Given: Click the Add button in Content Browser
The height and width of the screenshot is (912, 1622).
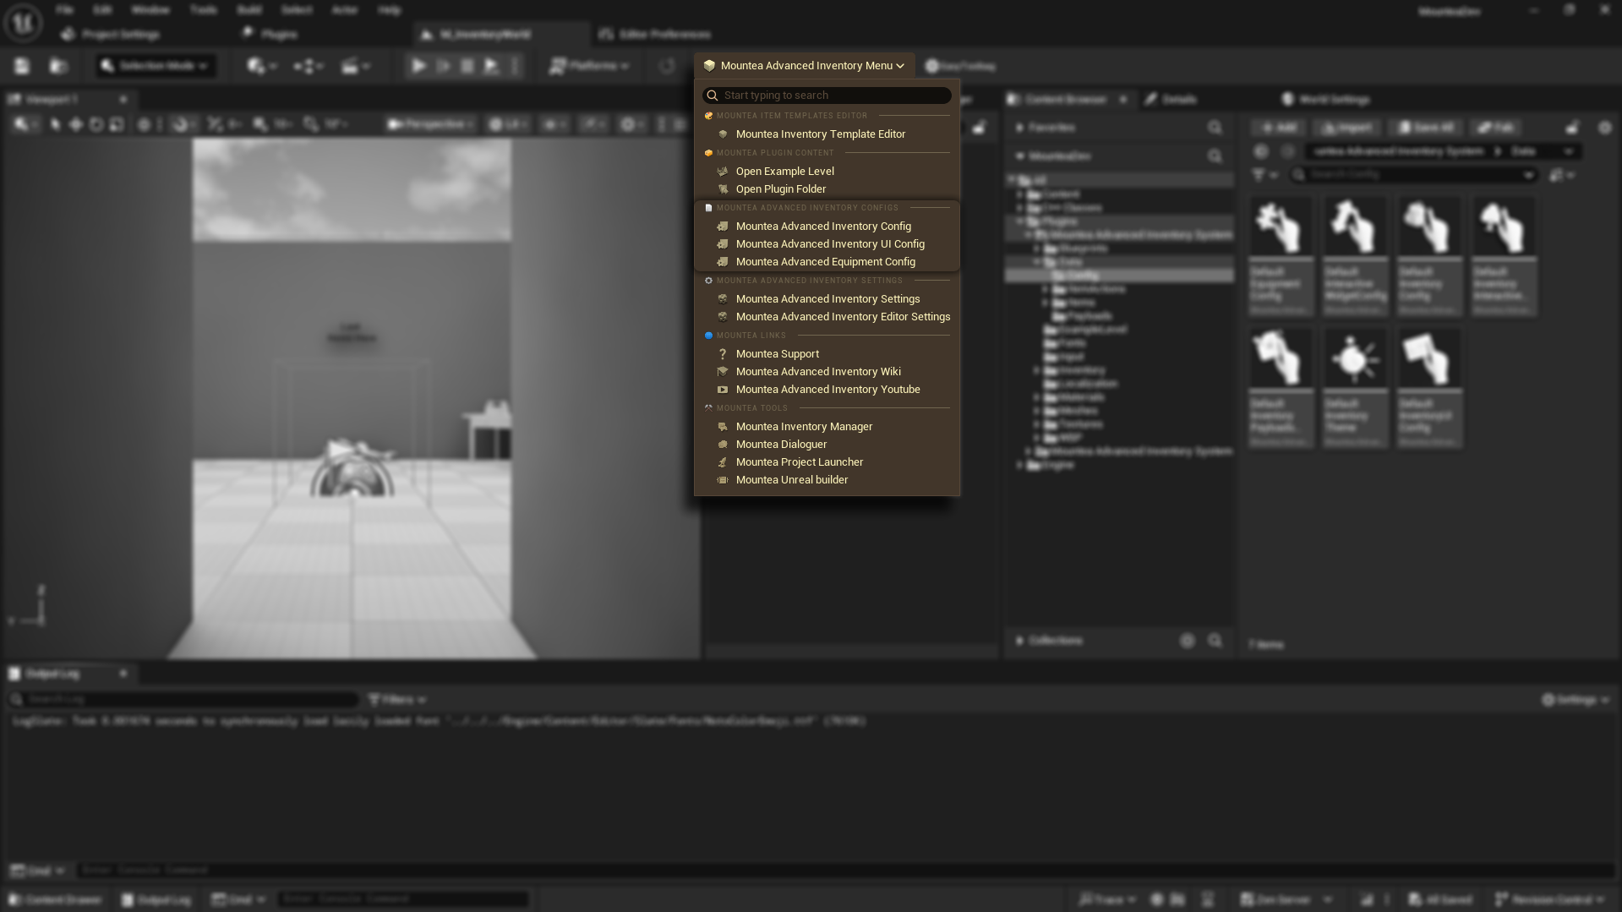Looking at the screenshot, I should pyautogui.click(x=1278, y=128).
